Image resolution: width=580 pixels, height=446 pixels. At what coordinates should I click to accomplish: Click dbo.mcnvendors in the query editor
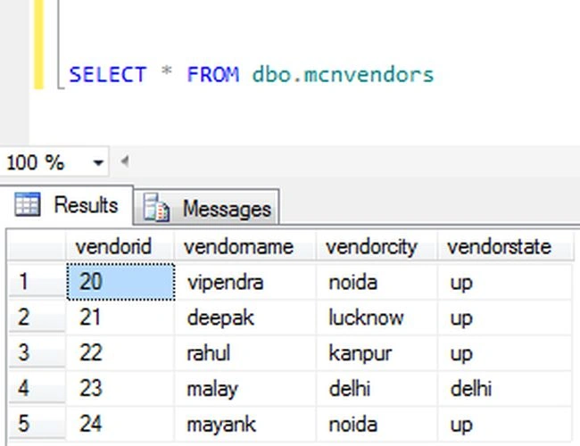343,74
